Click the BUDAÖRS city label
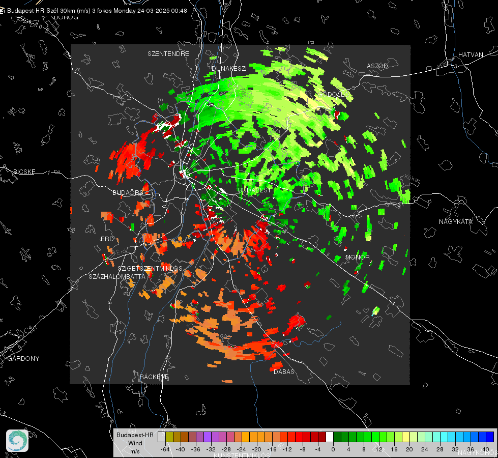 (x=128, y=192)
